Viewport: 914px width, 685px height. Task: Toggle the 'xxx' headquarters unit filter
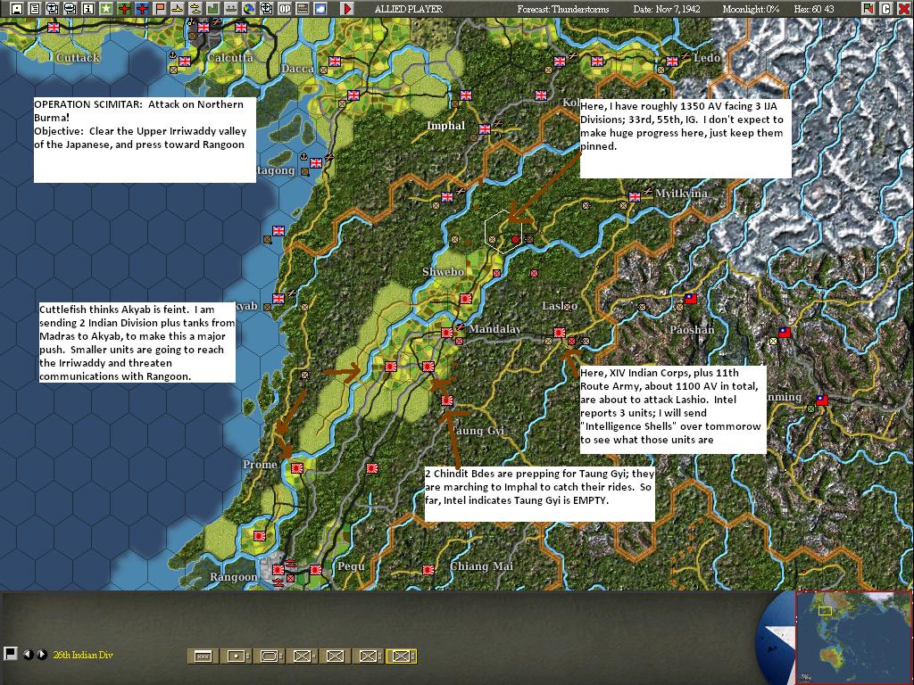click(203, 656)
